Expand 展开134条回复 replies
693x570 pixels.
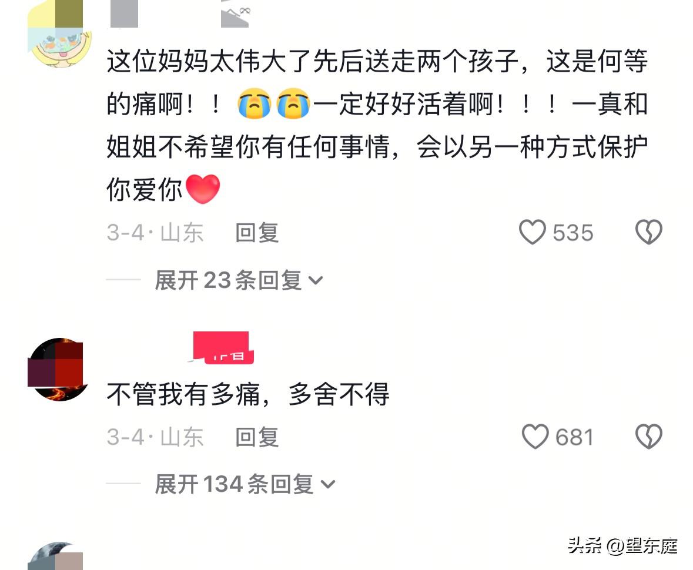245,484
